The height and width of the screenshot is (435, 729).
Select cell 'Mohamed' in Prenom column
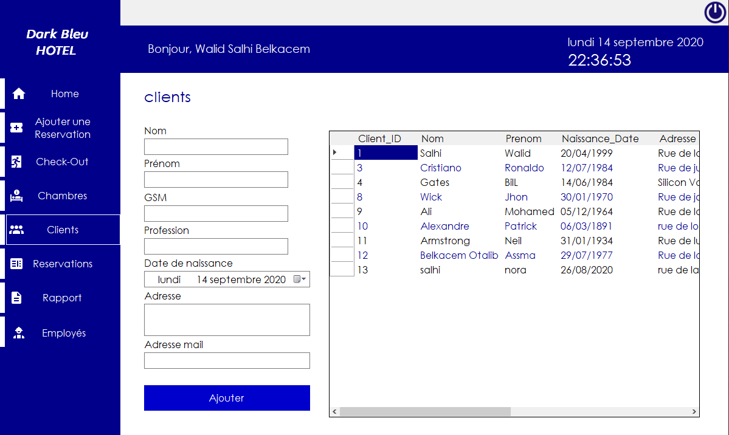530,211
